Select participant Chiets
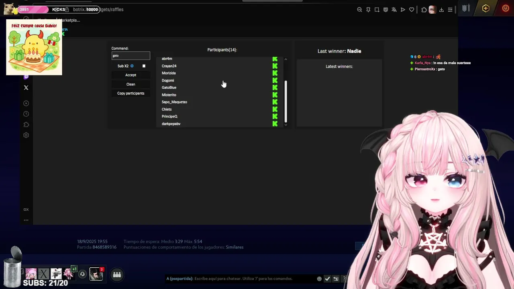The height and width of the screenshot is (289, 514). 167,109
